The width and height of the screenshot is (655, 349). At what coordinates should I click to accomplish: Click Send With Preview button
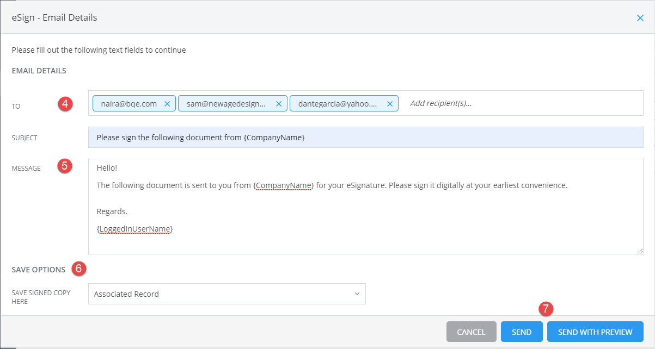[595, 332]
